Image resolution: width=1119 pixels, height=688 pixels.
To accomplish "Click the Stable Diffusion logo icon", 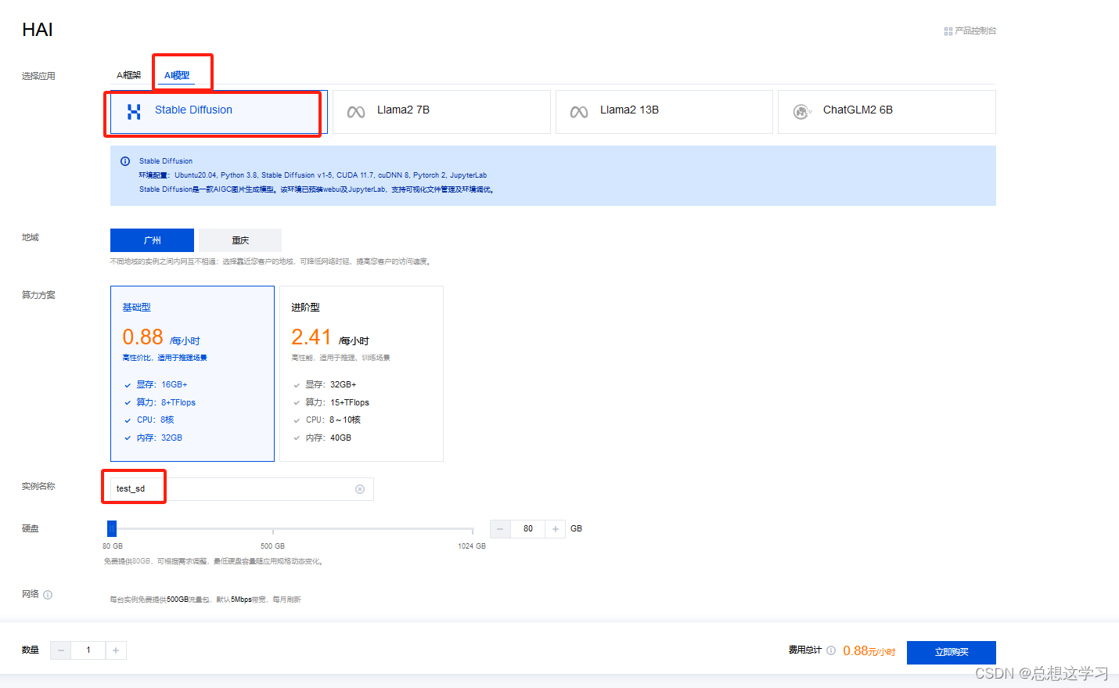I will pos(134,112).
